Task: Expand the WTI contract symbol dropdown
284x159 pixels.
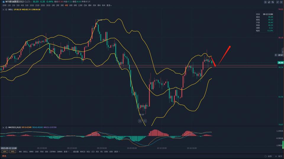Action: (x=30, y=2)
